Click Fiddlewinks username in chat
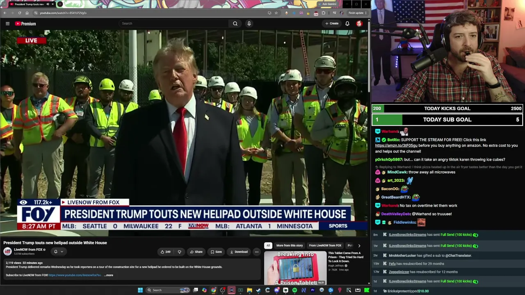 coord(405,222)
